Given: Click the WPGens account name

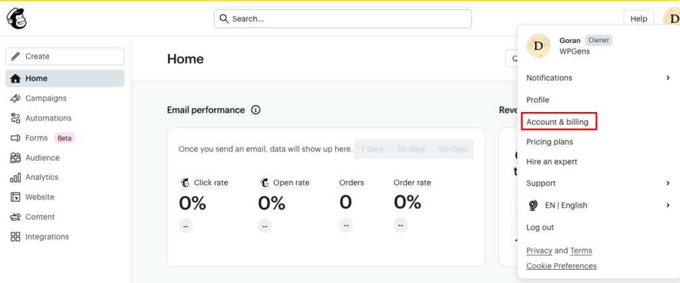Looking at the screenshot, I should (574, 52).
